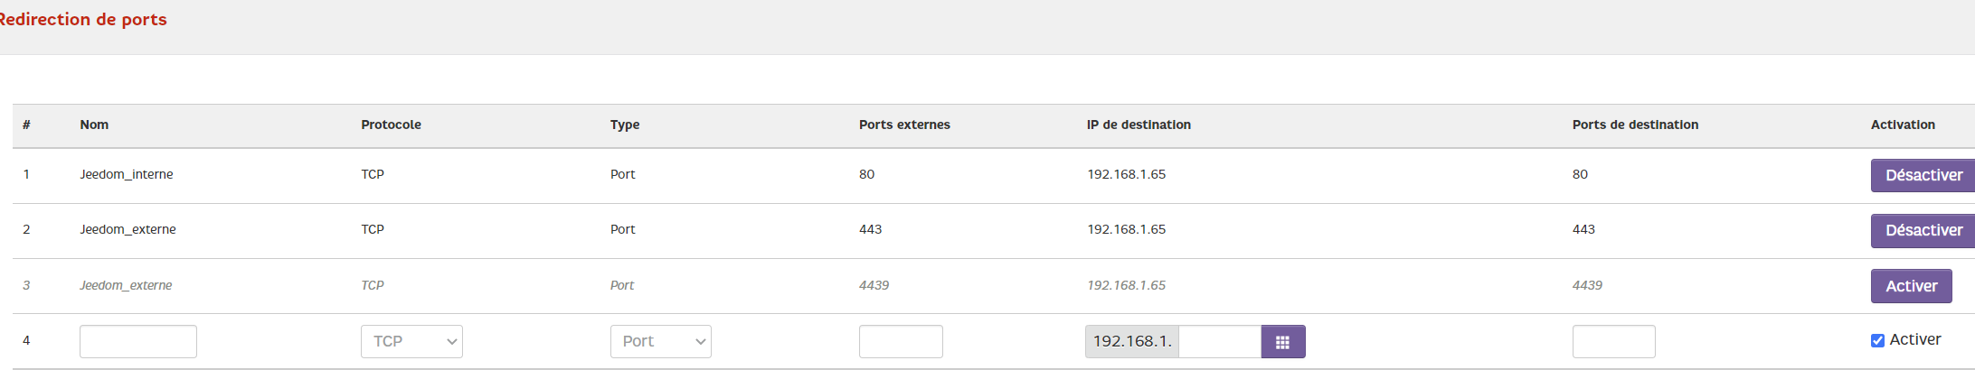Select the Jeedom_interne rule name

tap(127, 174)
